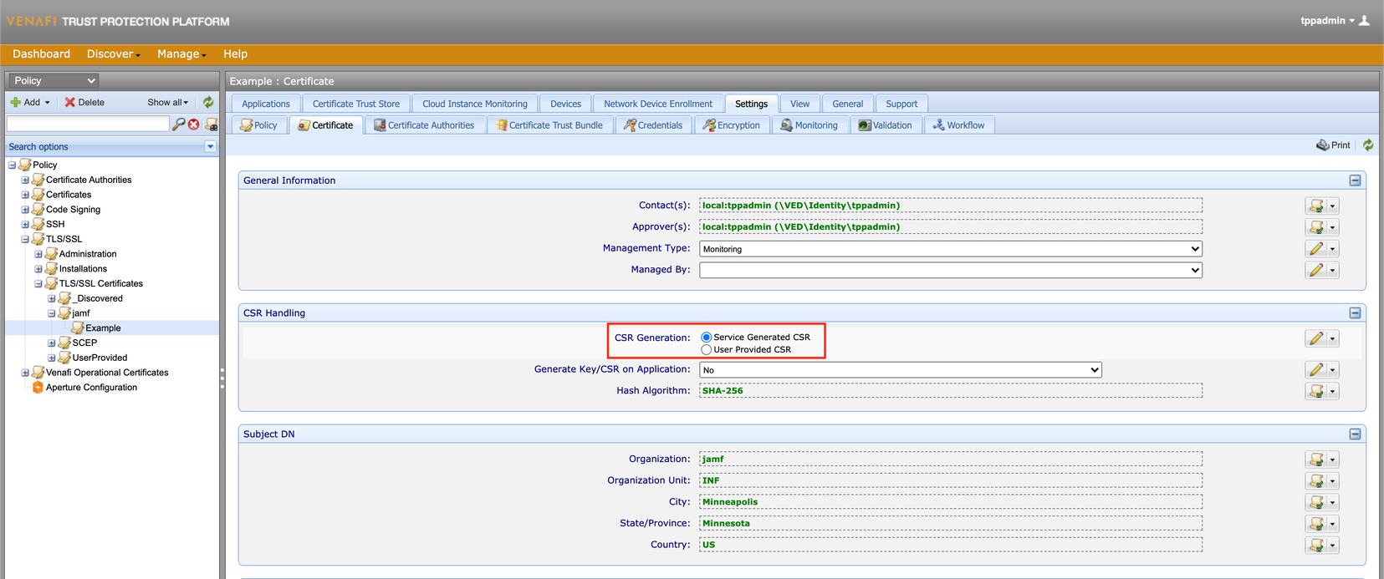Open the Policy view selector dropdown
Image resolution: width=1384 pixels, height=579 pixels.
tap(54, 80)
